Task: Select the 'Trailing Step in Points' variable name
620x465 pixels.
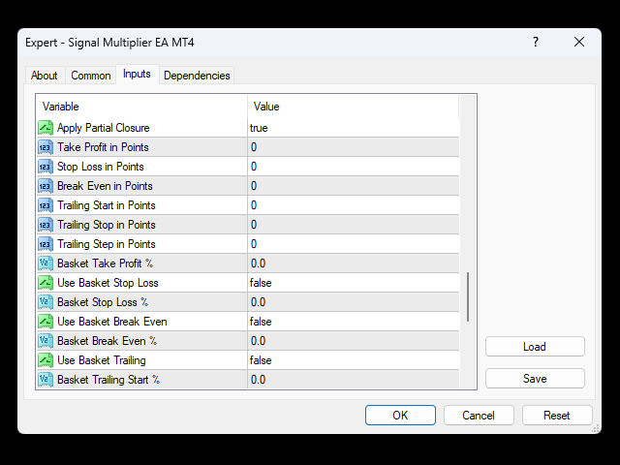Action: coord(107,244)
